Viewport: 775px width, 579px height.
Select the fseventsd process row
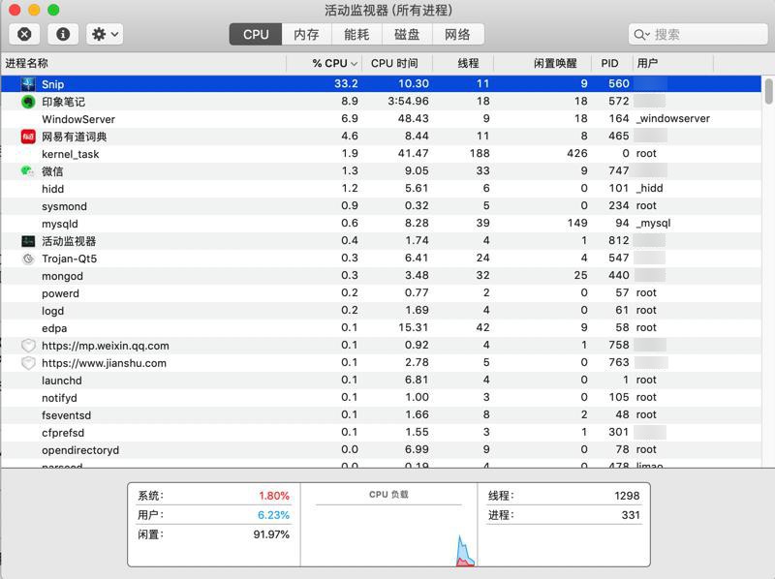coord(381,415)
